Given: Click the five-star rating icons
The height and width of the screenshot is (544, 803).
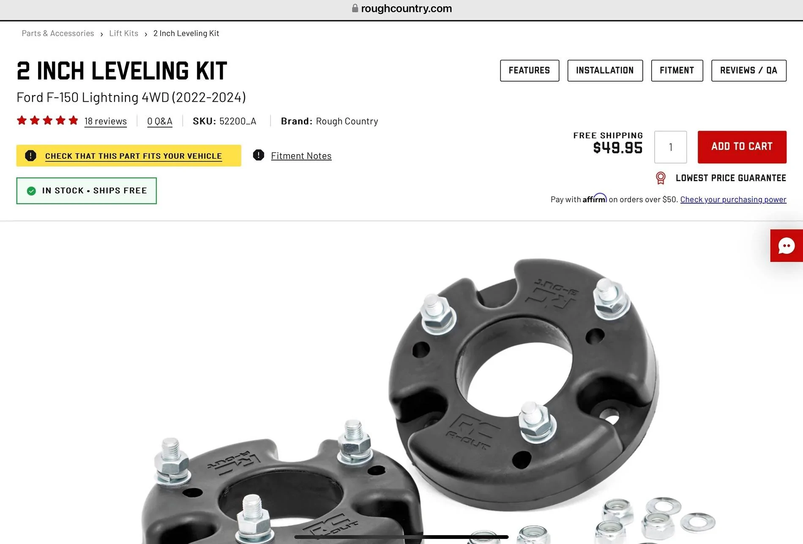Looking at the screenshot, I should pos(47,120).
